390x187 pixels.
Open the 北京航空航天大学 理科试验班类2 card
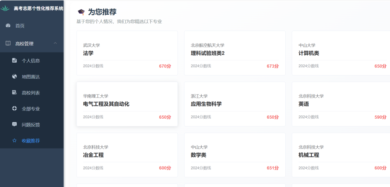(235, 53)
